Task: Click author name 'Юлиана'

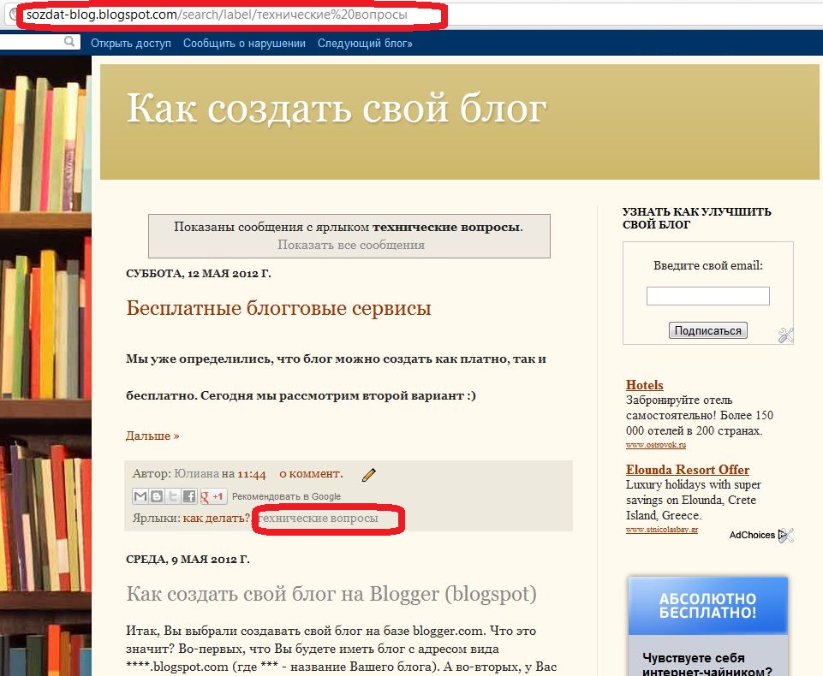Action: (196, 473)
